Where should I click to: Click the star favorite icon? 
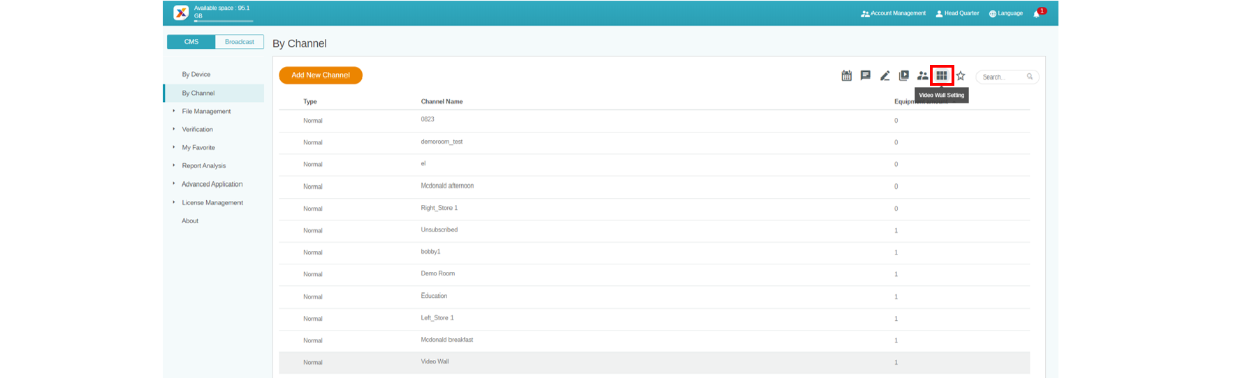961,76
